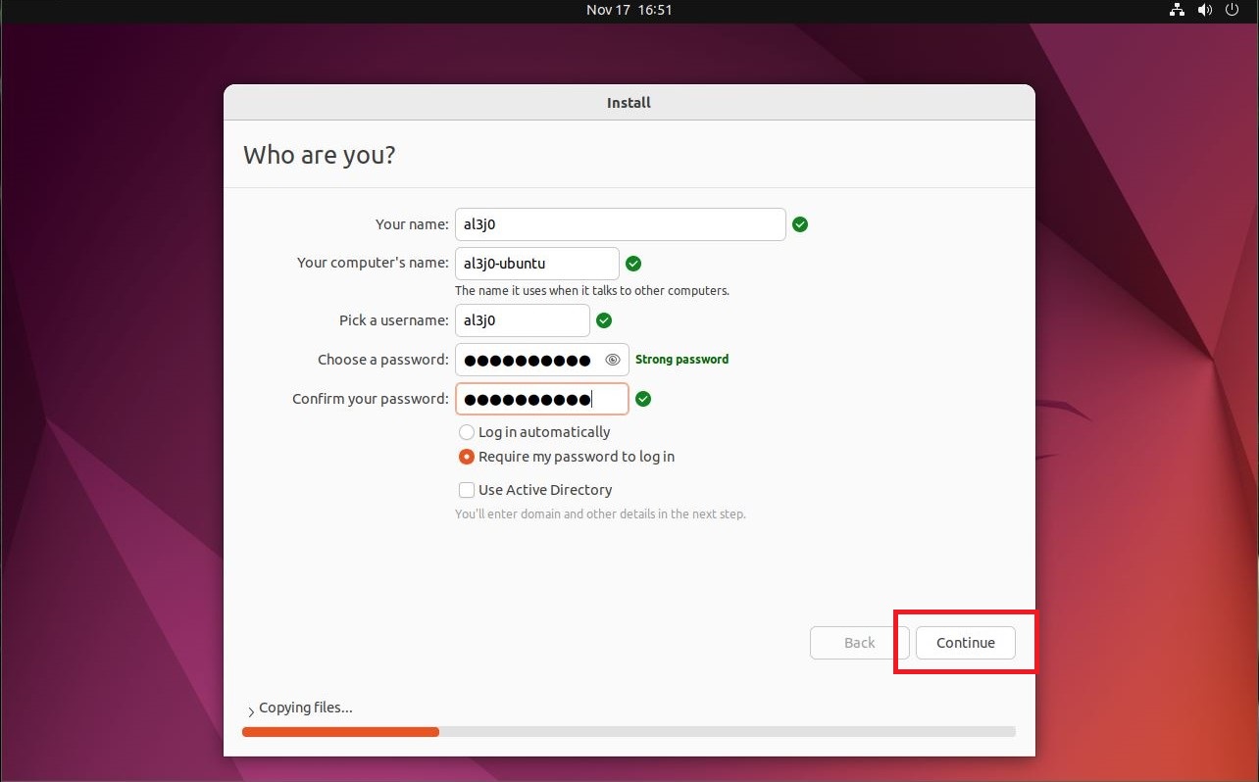Image resolution: width=1259 pixels, height=782 pixels.
Task: Open the clock showing Nov 17 16:51
Action: [629, 10]
